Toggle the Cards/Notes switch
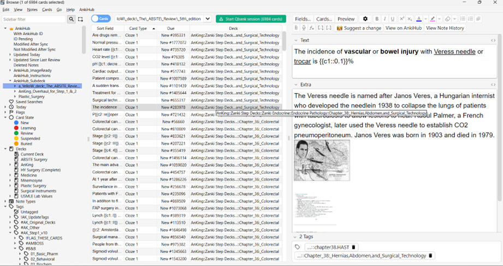 click(100, 19)
